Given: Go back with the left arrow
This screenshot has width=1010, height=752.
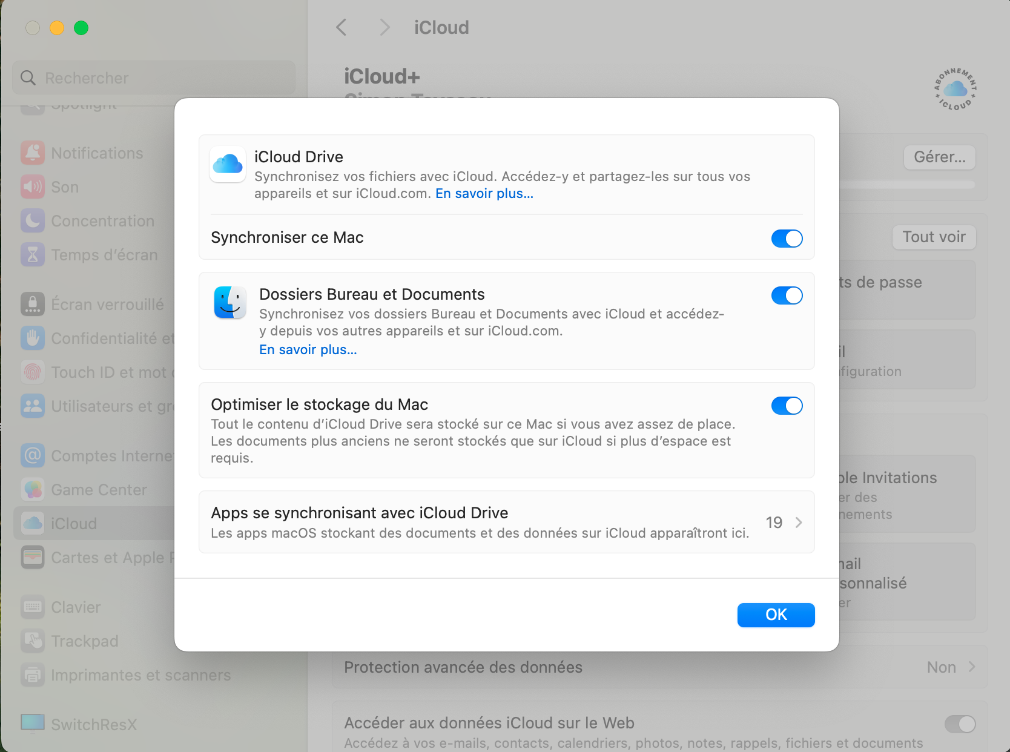Looking at the screenshot, I should (x=342, y=27).
